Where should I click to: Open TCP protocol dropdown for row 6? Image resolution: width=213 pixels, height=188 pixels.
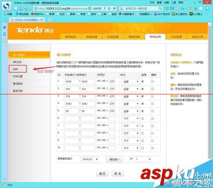130,119
